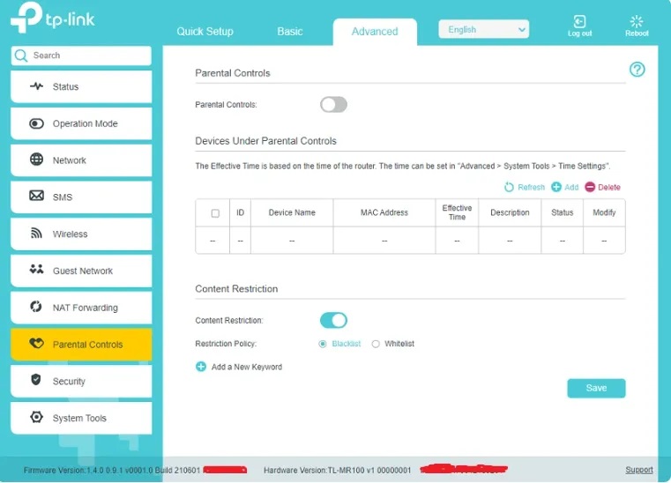The width and height of the screenshot is (671, 483).
Task: Click the Log out label
Action: [579, 33]
